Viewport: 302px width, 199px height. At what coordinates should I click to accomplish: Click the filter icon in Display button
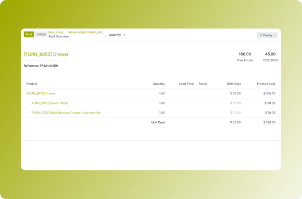tap(260, 35)
